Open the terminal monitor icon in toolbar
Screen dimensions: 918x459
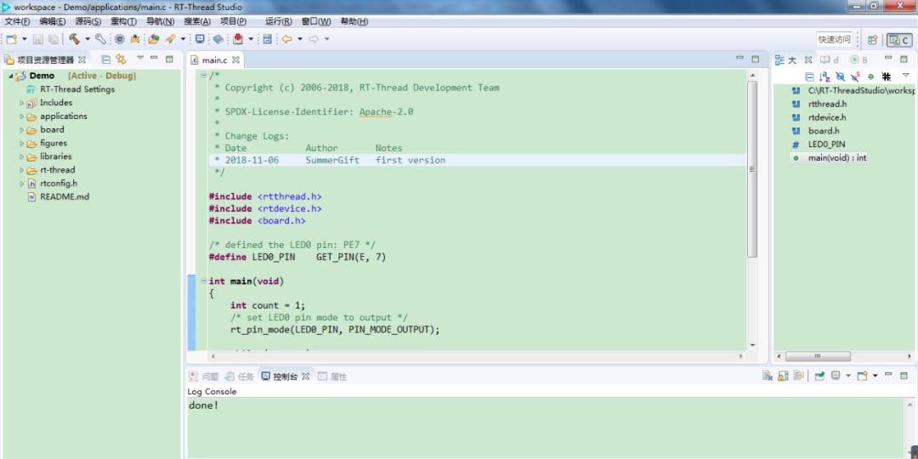pos(200,39)
